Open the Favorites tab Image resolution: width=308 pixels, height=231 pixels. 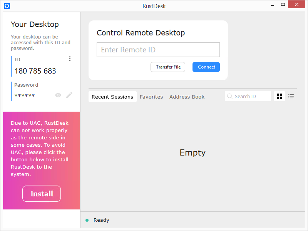(x=151, y=97)
